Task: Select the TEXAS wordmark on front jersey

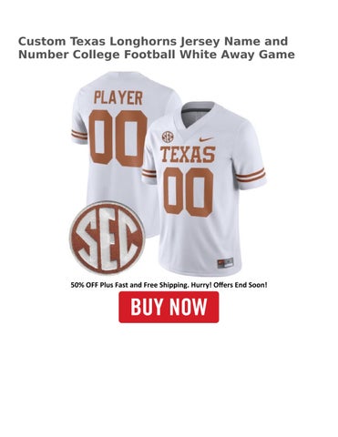Action: (x=188, y=154)
